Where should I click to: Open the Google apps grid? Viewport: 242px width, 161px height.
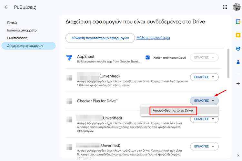click(225, 7)
